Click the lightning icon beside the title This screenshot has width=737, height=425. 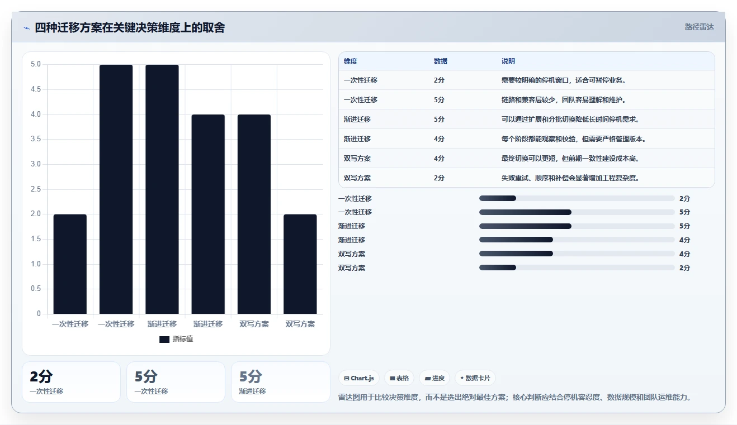pyautogui.click(x=27, y=28)
